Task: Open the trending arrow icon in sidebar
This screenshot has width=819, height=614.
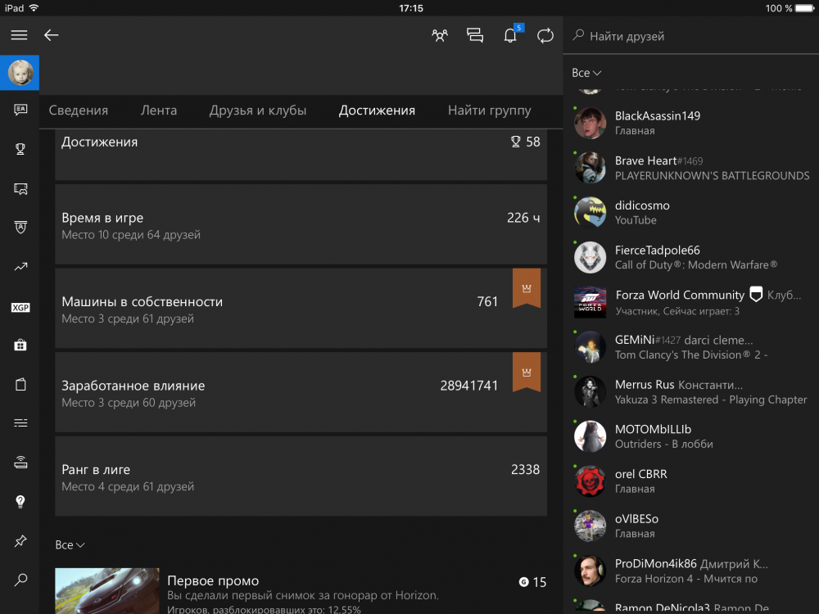Action: [x=20, y=267]
